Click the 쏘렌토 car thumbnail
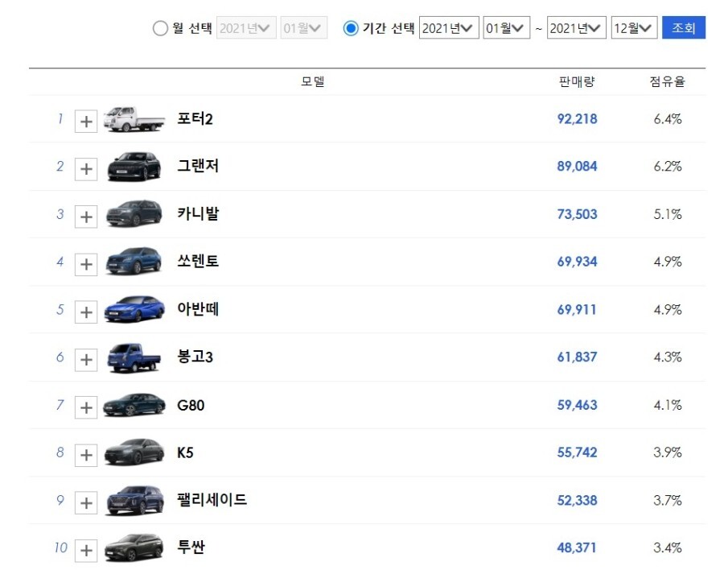The height and width of the screenshot is (570, 724). click(x=134, y=262)
